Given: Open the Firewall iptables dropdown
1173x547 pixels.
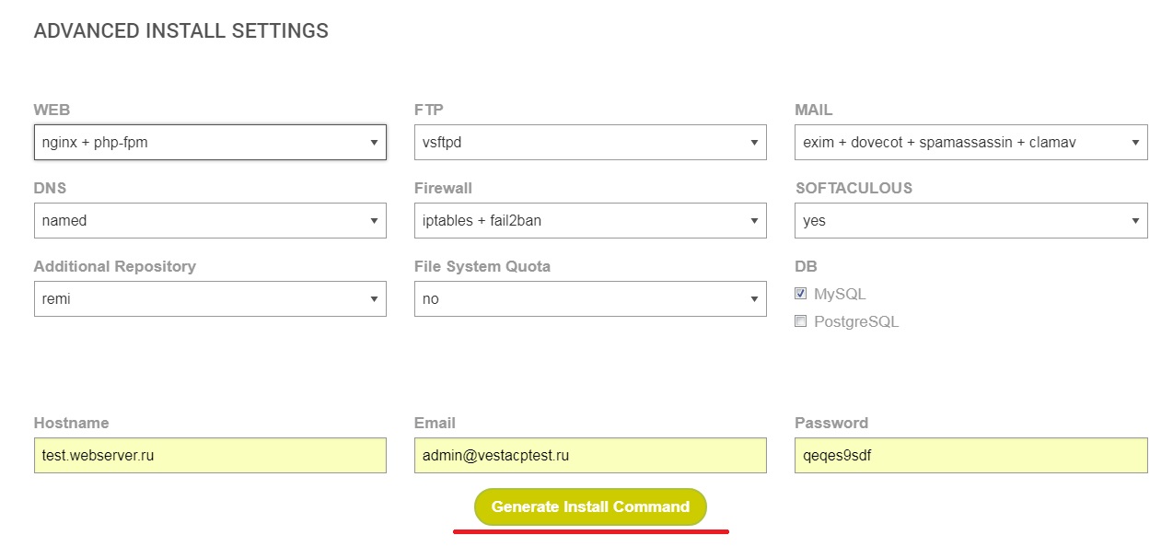Looking at the screenshot, I should [589, 221].
